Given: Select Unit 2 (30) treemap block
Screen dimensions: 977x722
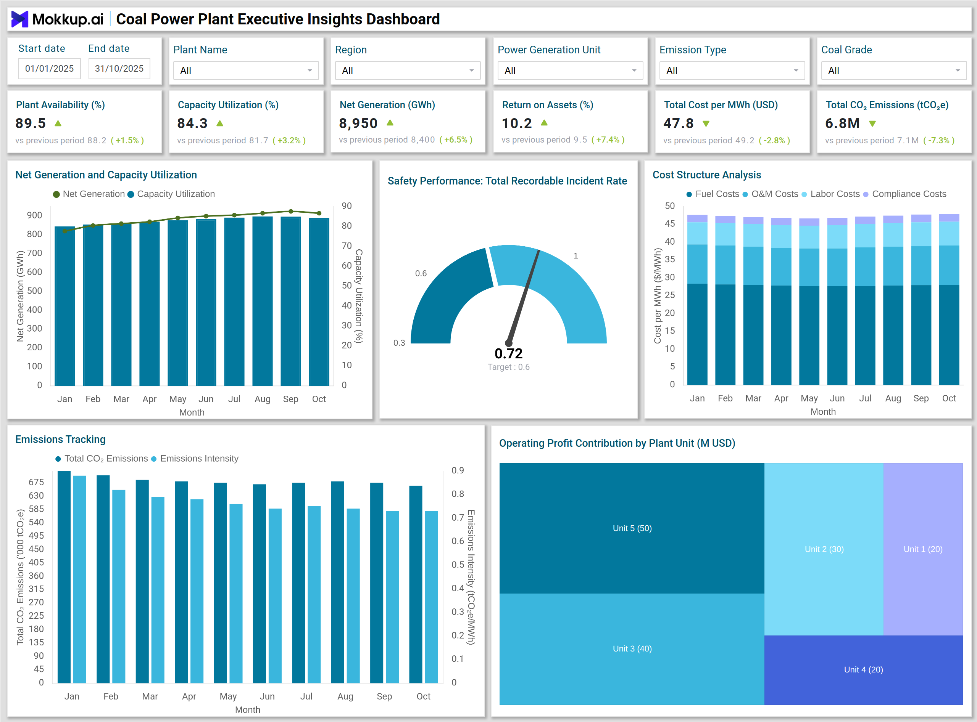Looking at the screenshot, I should point(824,549).
